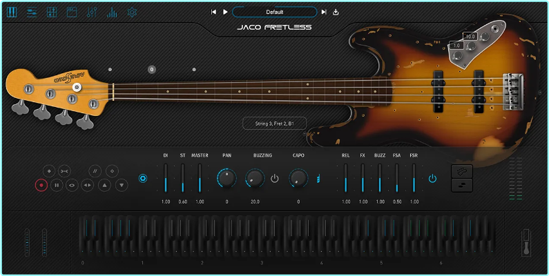Screen dimensions: 549x276
Task: Click the pause round button
Action: (x=57, y=185)
